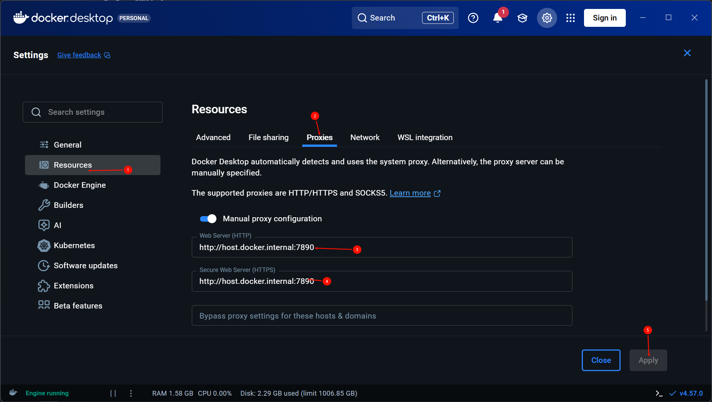Open the File sharing tab
This screenshot has width=712, height=402.
pyautogui.click(x=268, y=137)
